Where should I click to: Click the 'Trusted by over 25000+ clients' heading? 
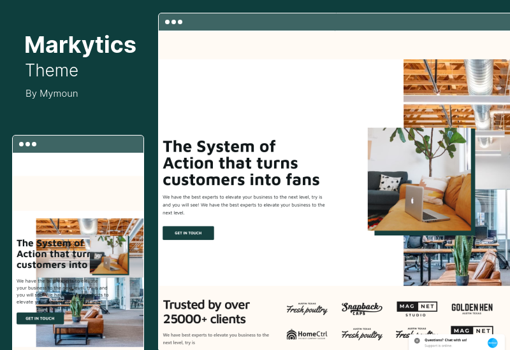tap(206, 312)
